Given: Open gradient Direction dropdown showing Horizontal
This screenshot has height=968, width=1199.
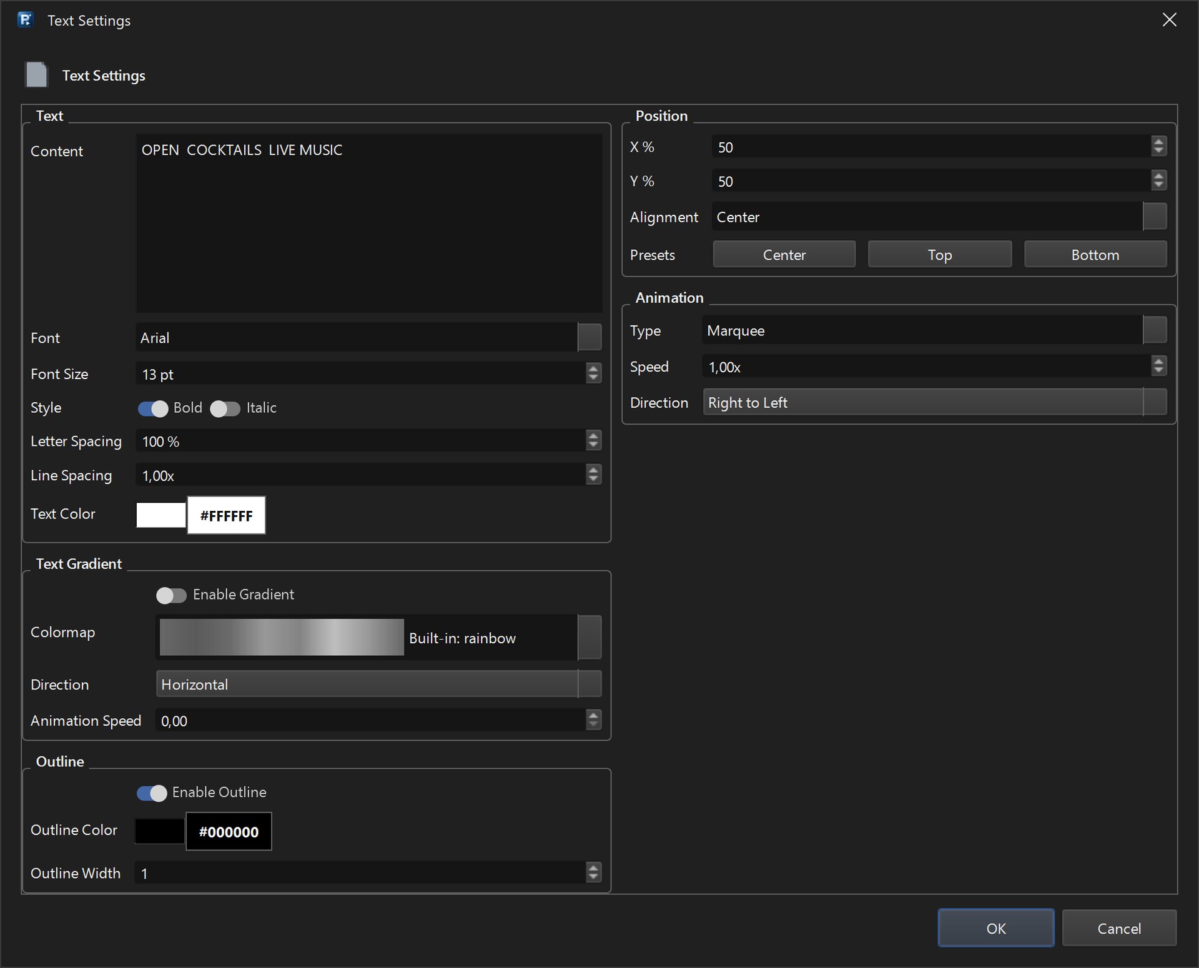Looking at the screenshot, I should pos(378,684).
